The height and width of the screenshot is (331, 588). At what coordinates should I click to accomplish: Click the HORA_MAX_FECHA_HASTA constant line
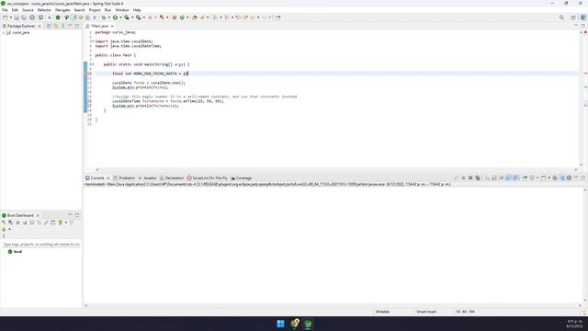150,74
